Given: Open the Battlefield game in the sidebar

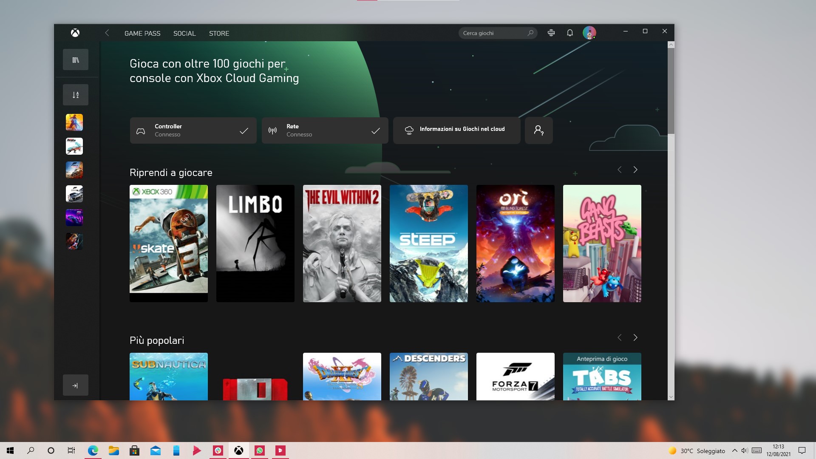Looking at the screenshot, I should pyautogui.click(x=74, y=122).
